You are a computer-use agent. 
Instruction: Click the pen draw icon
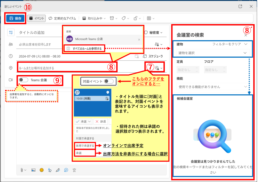(x=58, y=170)
